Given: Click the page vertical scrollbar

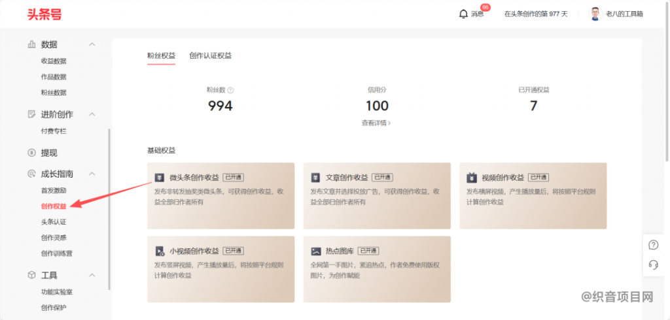Looking at the screenshot, I should (667, 81).
